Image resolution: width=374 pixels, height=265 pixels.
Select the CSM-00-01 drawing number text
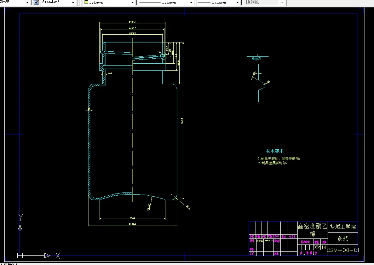[x=343, y=250]
